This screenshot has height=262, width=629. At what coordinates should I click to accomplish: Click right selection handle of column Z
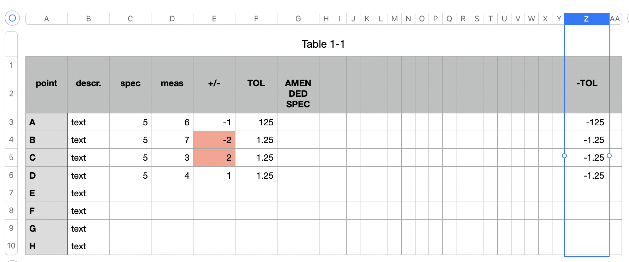(x=609, y=156)
